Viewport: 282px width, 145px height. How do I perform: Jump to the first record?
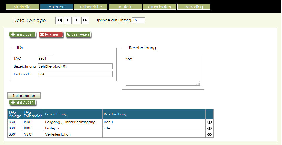click(x=59, y=20)
